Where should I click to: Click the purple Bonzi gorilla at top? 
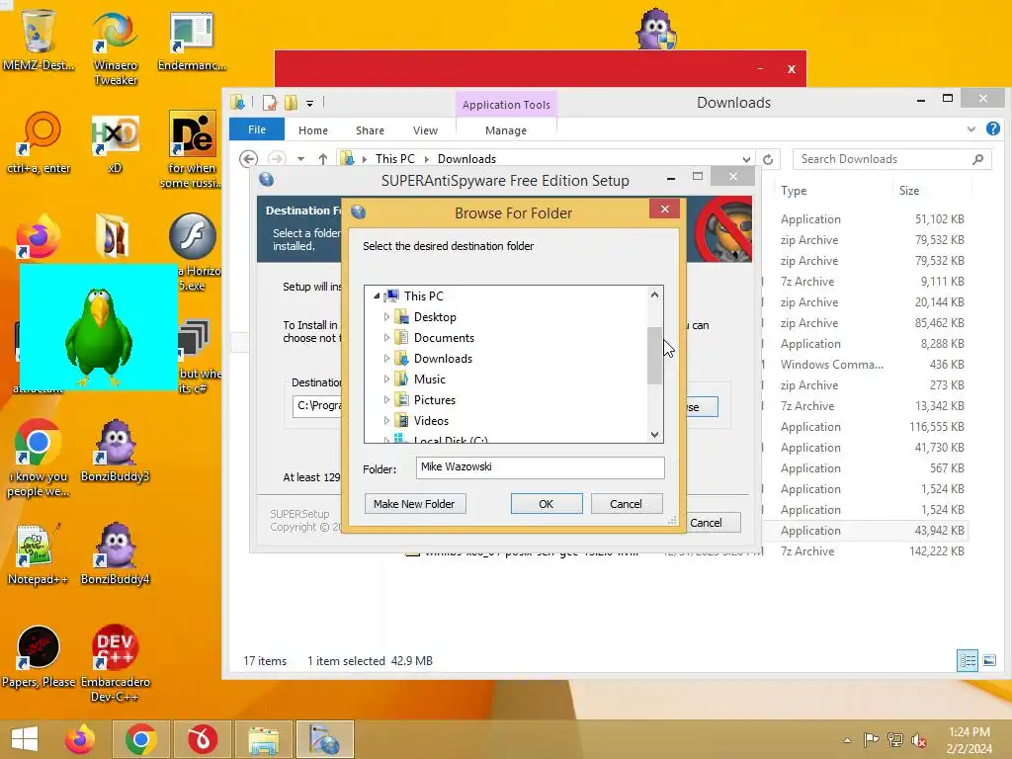coord(656,29)
